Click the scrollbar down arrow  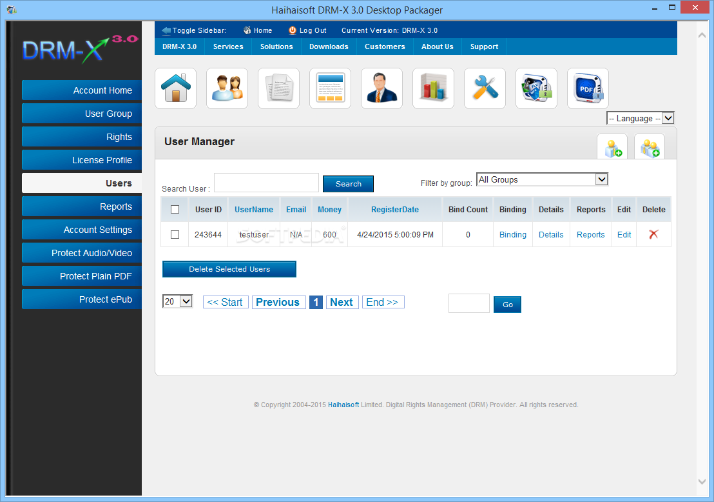pos(702,481)
